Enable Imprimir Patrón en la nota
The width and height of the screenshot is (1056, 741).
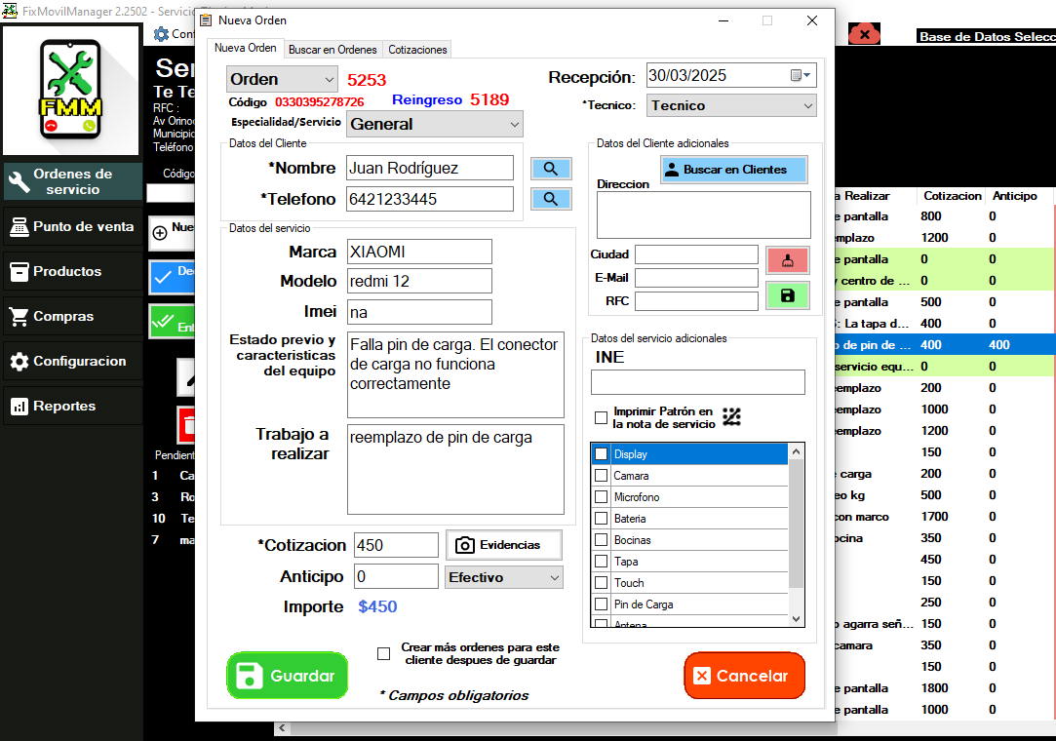click(x=602, y=417)
